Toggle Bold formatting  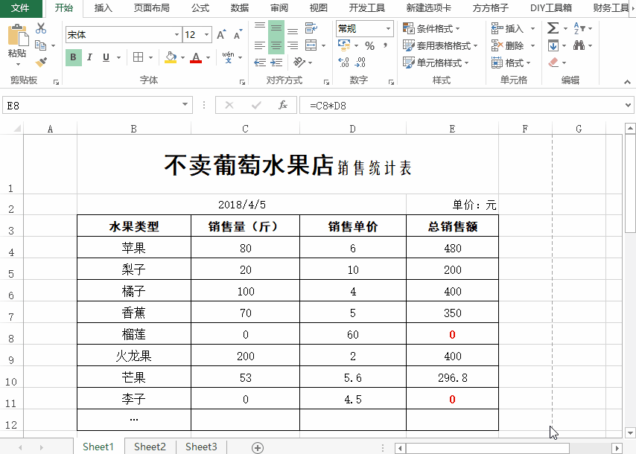click(x=74, y=57)
